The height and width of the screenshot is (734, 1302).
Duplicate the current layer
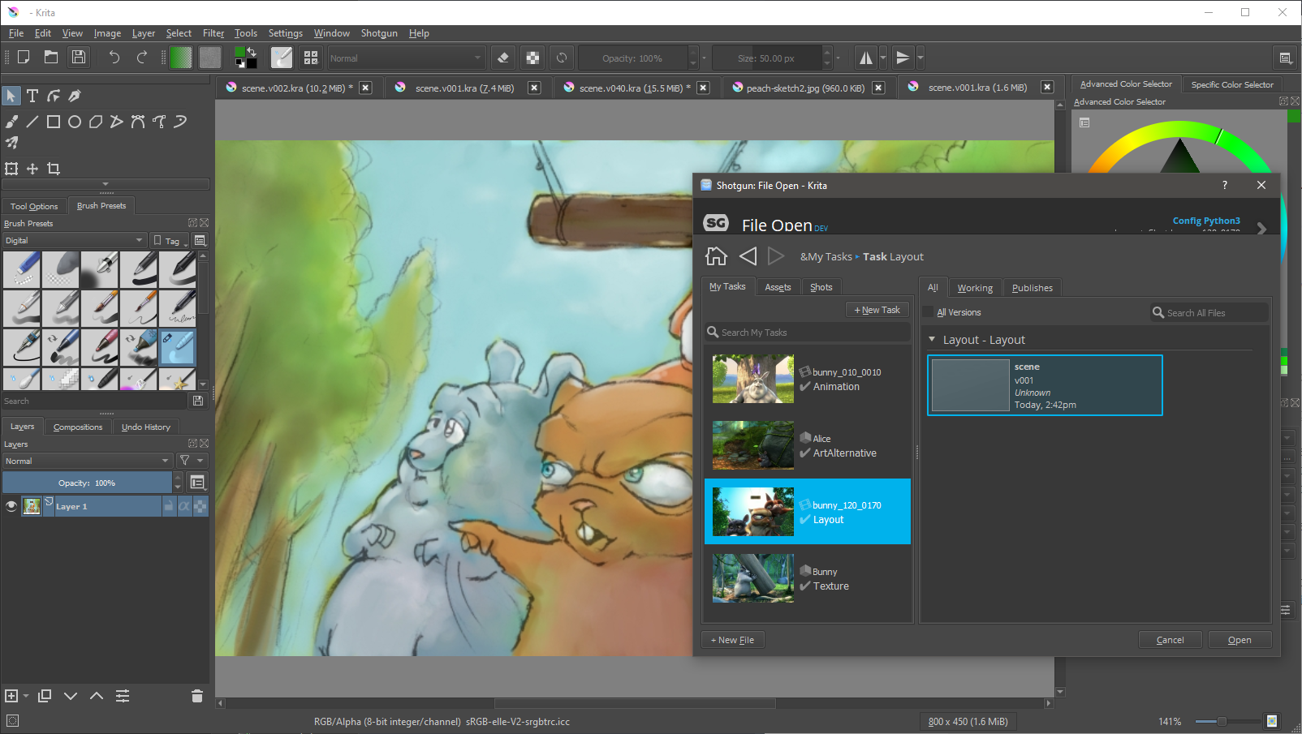[45, 696]
